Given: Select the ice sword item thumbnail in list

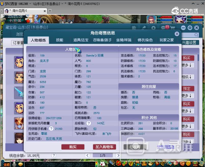Looking at the screenshot, I should (x=19, y=92).
